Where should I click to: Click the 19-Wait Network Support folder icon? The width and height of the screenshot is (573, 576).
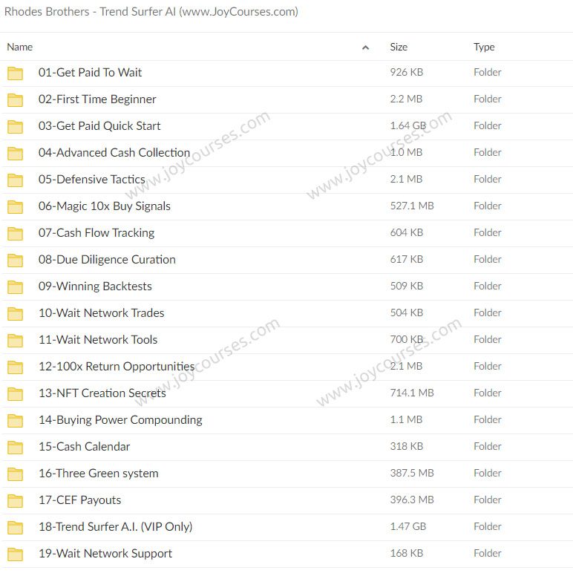pos(15,554)
